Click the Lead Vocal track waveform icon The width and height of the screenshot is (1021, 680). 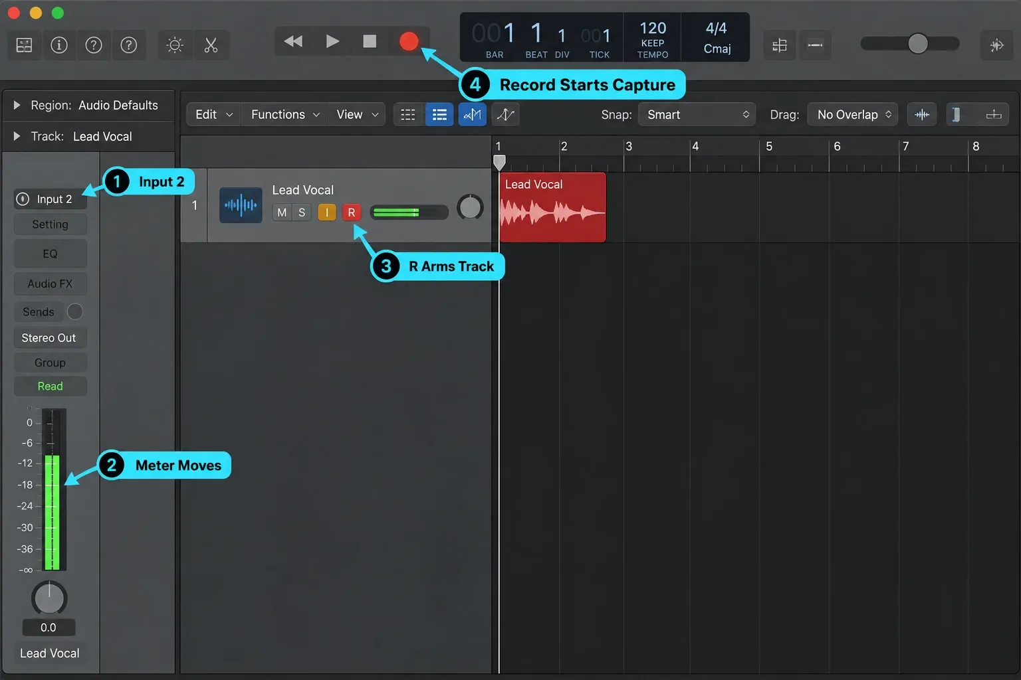(241, 205)
